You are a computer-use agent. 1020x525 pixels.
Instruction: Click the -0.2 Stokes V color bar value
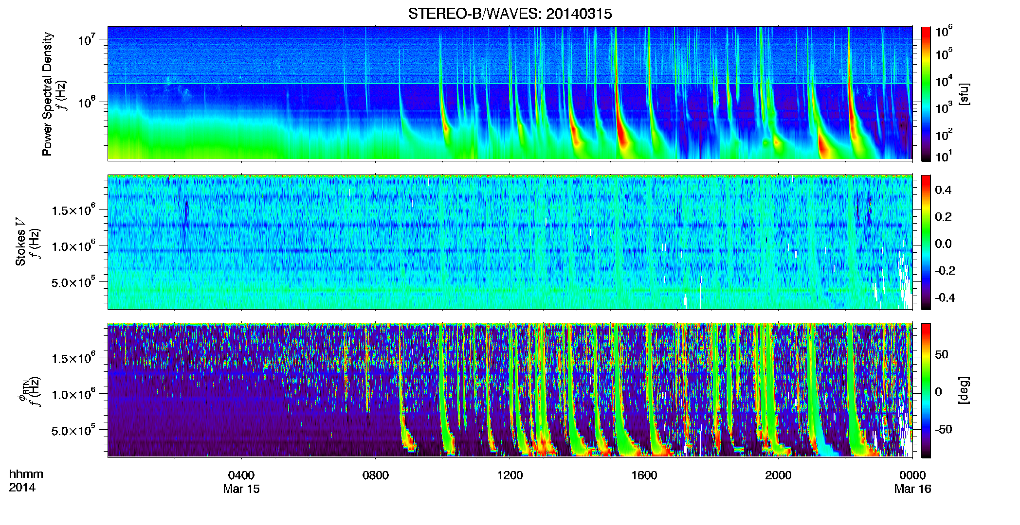coord(945,270)
